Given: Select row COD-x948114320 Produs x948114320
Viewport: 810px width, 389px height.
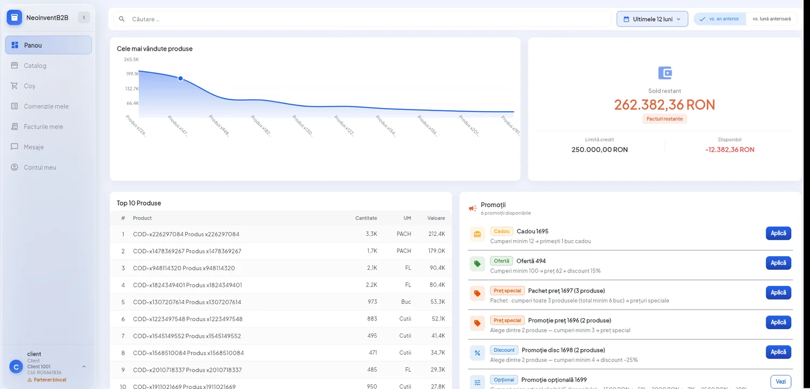Looking at the screenshot, I should pos(281,268).
